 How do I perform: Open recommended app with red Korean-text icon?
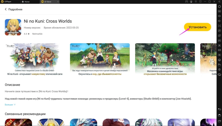point(18,122)
